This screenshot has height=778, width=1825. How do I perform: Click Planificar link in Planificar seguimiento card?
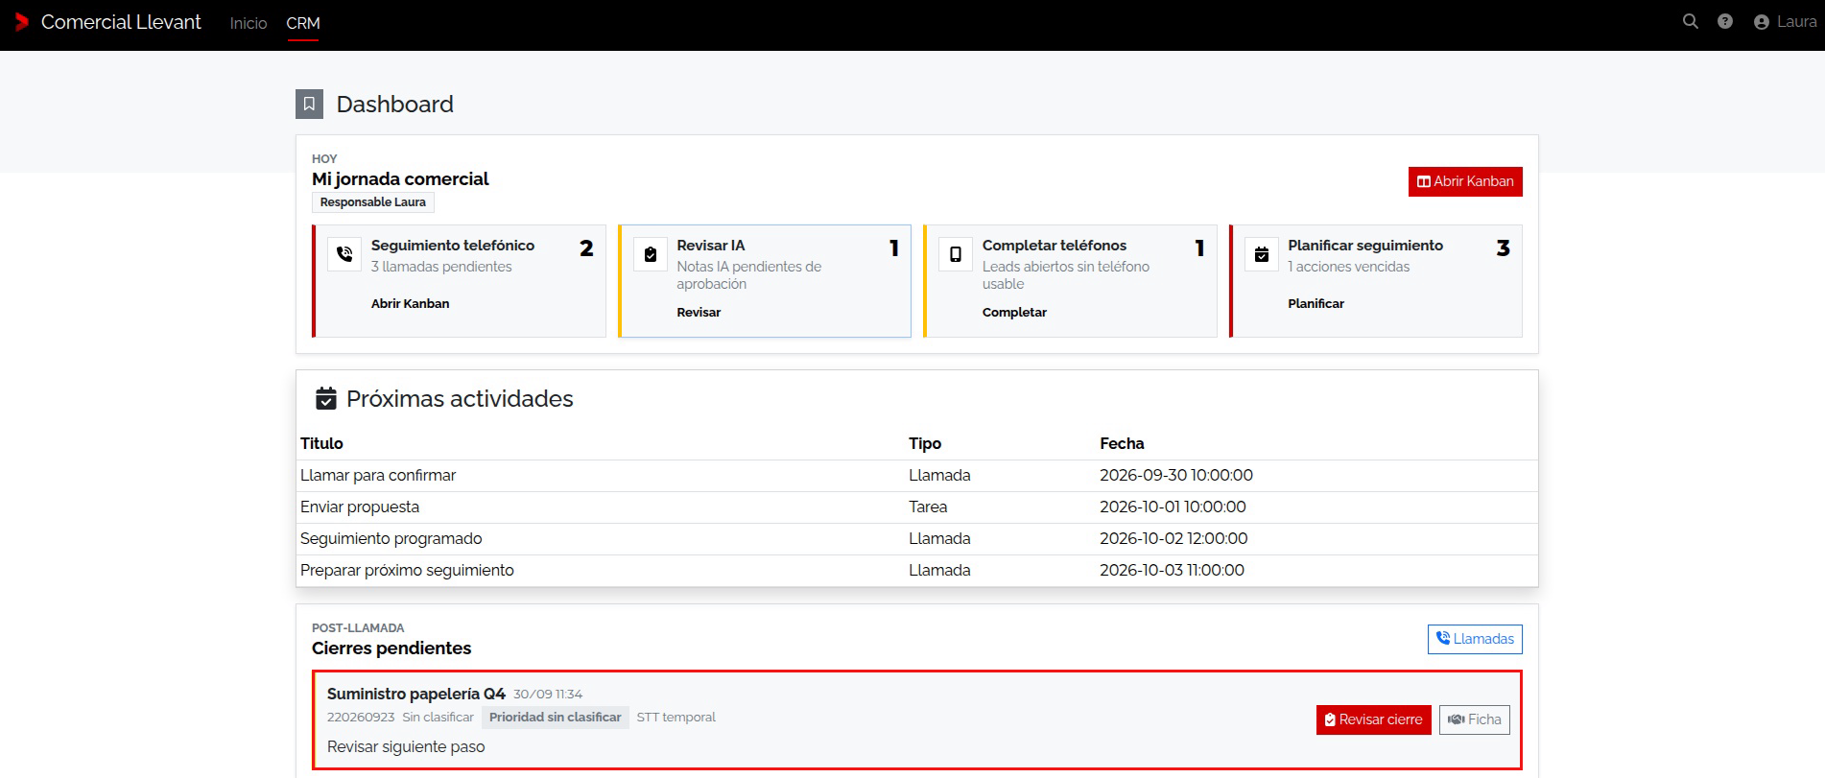[1315, 303]
